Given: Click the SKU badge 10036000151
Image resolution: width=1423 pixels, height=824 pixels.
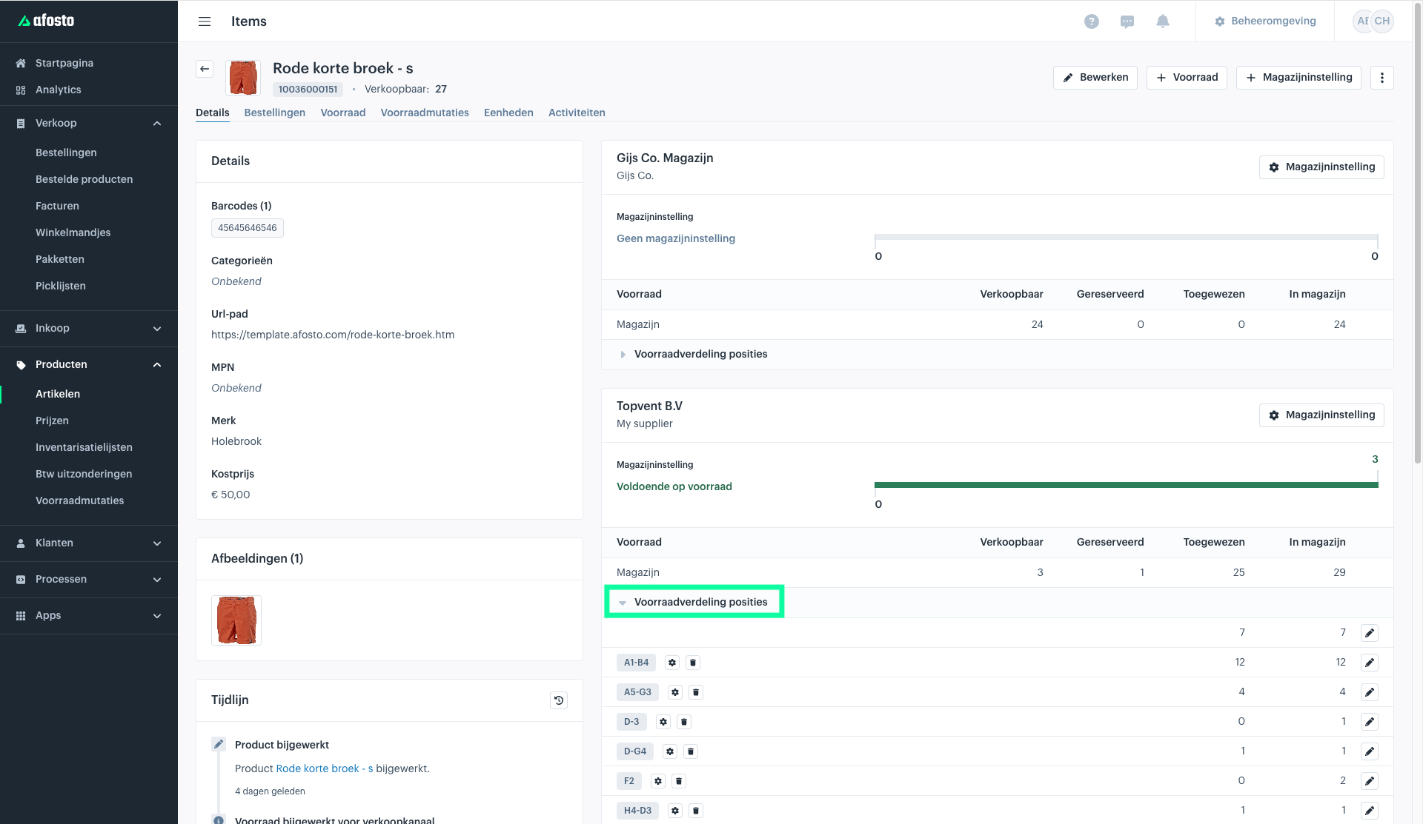Looking at the screenshot, I should click(308, 90).
